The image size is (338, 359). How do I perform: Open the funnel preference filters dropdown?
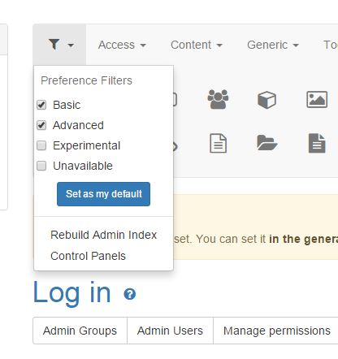[x=60, y=45]
